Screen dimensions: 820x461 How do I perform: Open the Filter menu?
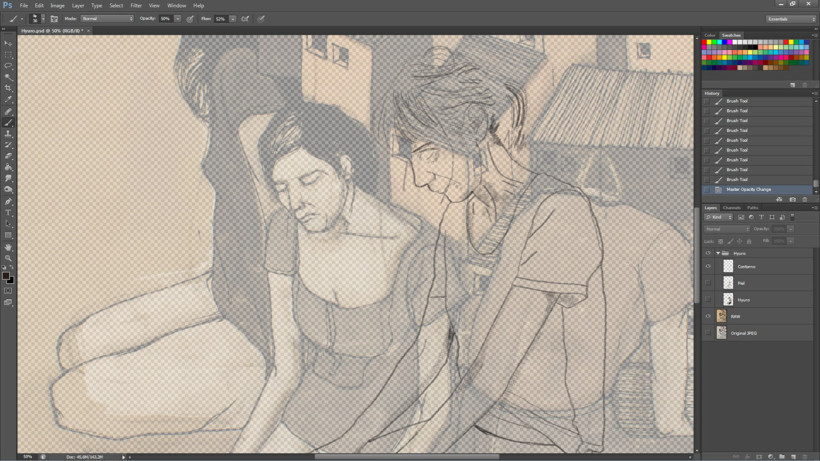tap(136, 5)
